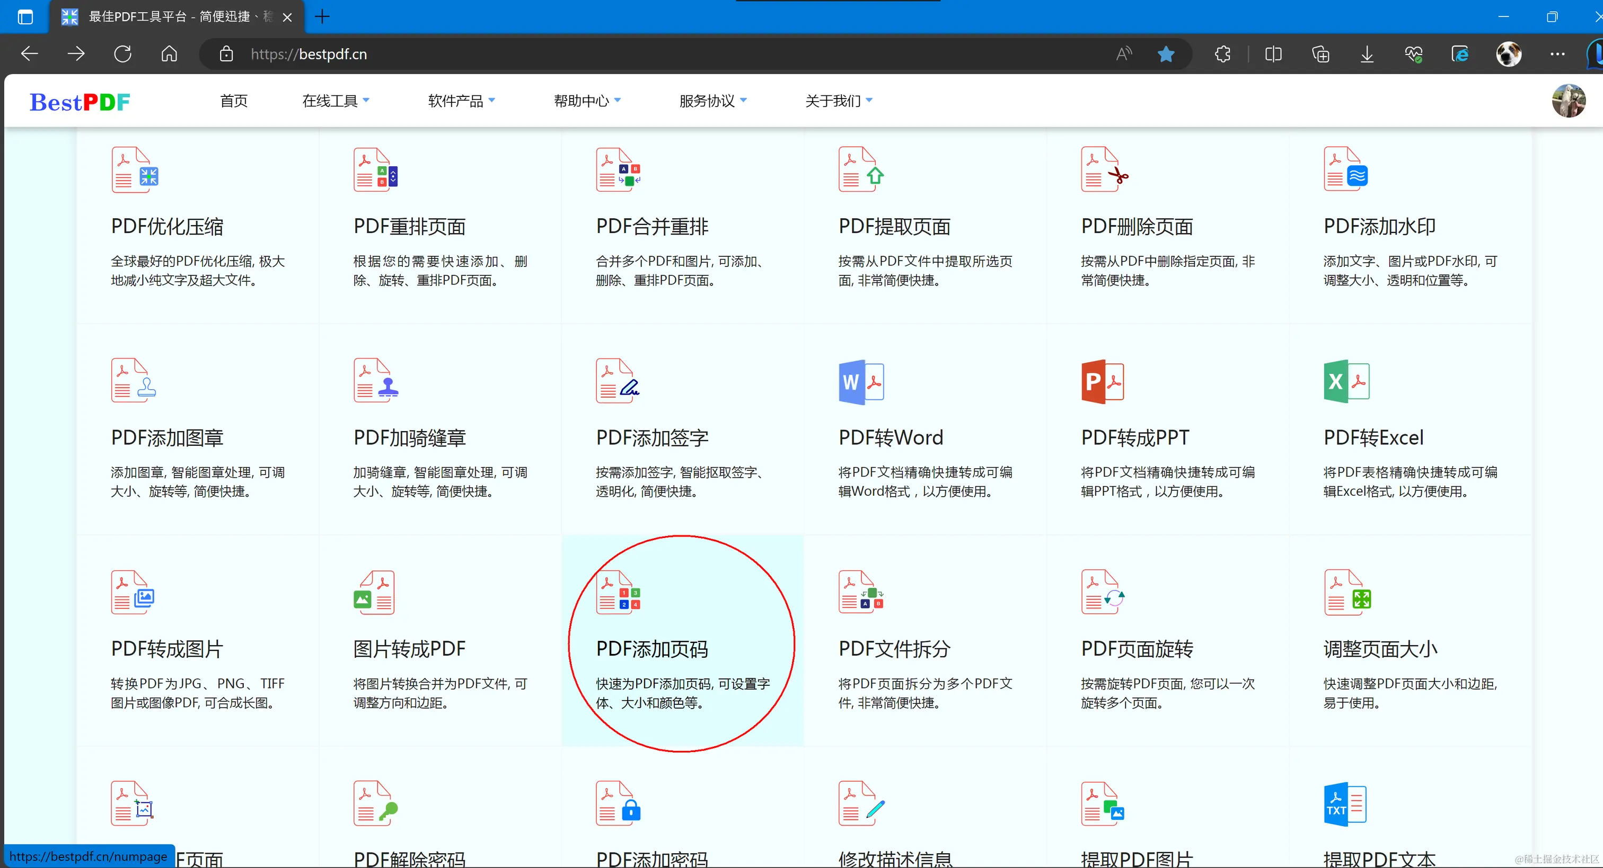
Task: Expand the 在线工具 dropdown menu
Action: coord(336,101)
